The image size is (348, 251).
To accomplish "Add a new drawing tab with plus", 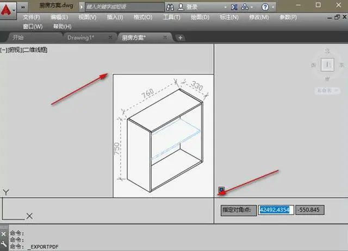I will pos(180,37).
